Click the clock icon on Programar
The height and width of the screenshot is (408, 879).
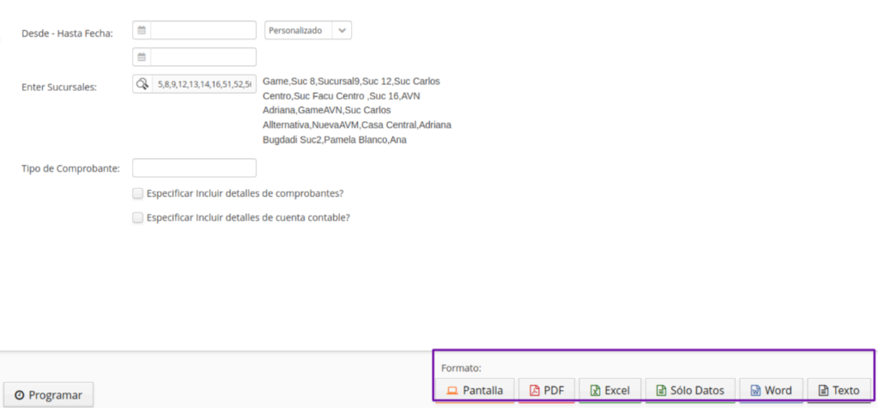tap(19, 395)
